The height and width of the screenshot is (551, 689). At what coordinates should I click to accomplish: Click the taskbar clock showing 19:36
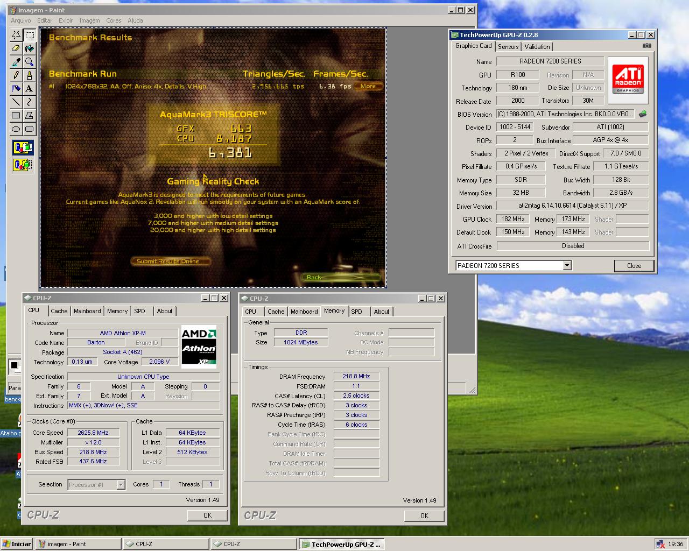point(676,544)
